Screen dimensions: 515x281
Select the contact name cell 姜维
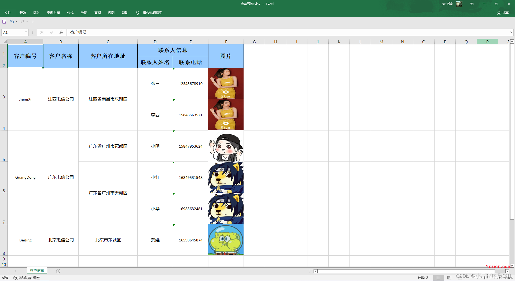[x=155, y=240]
